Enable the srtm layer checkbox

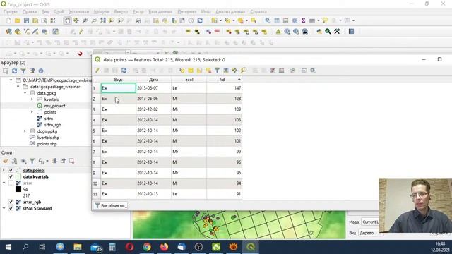click(x=11, y=183)
